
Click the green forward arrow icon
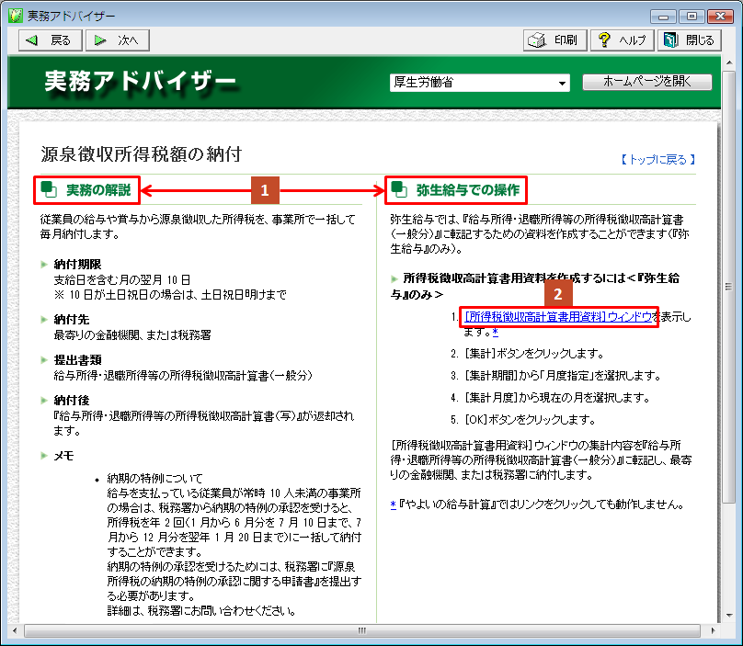point(99,40)
